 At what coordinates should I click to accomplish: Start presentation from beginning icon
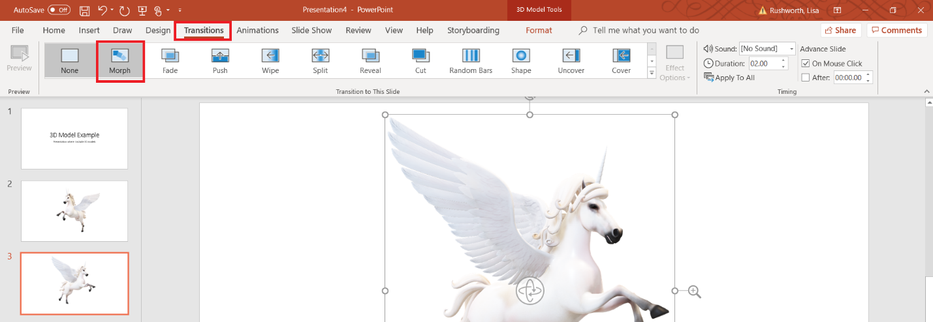pyautogui.click(x=141, y=10)
